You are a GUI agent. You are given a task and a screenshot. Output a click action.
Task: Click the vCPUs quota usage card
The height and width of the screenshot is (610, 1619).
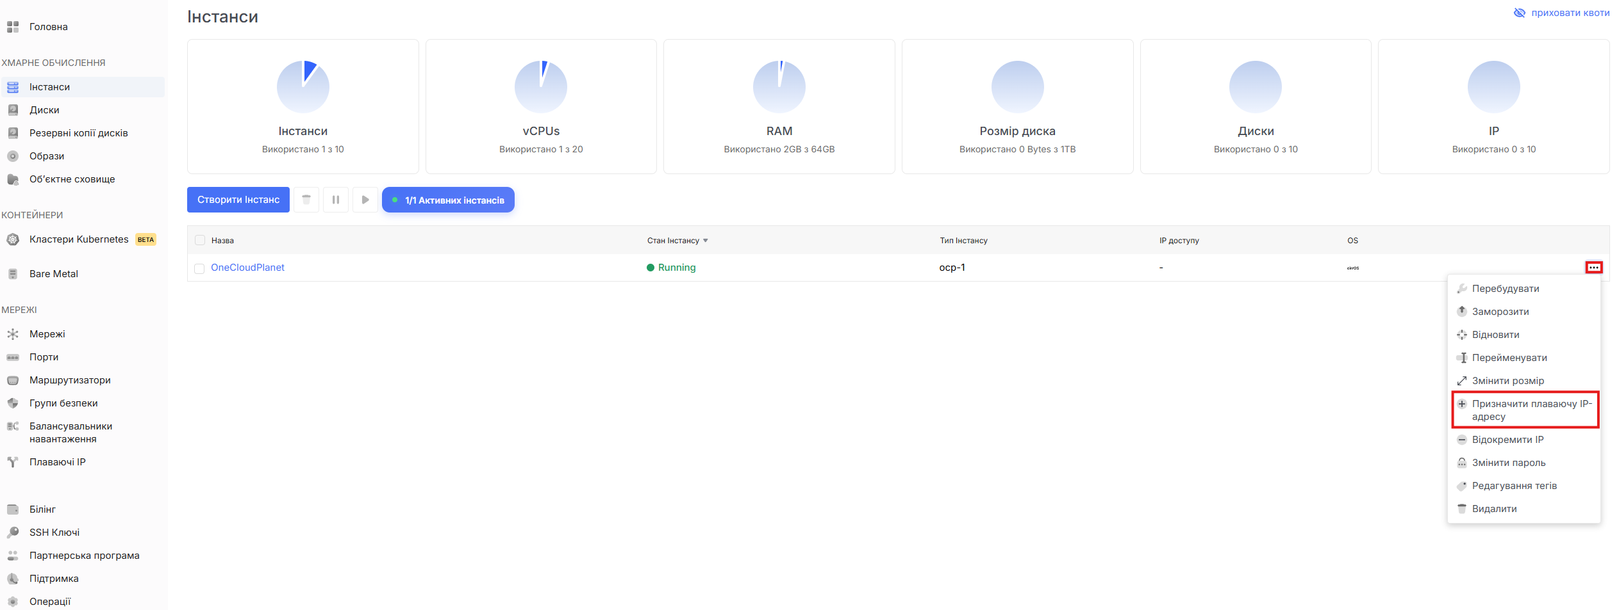pyautogui.click(x=541, y=106)
